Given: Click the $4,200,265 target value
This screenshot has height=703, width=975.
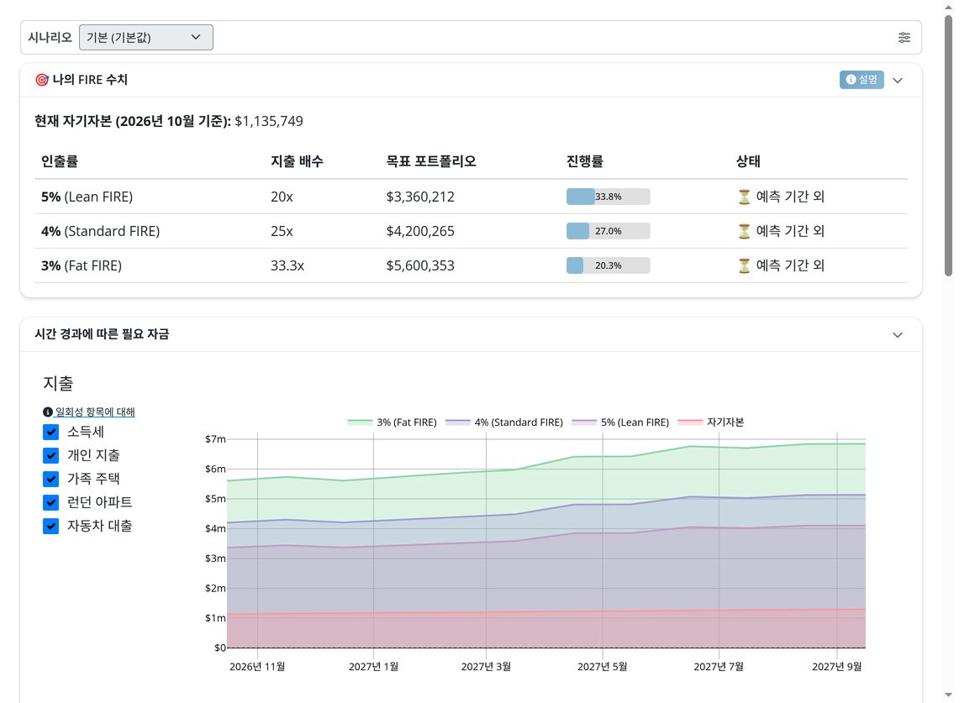Looking at the screenshot, I should coord(420,231).
